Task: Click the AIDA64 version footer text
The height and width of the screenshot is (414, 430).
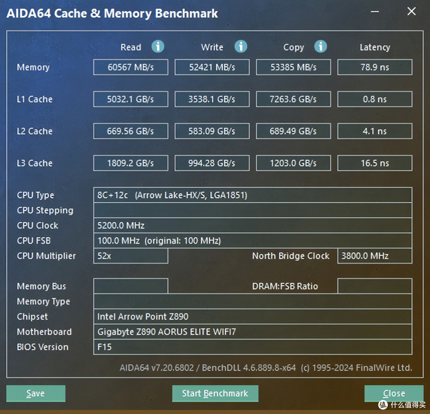Action: pos(266,368)
